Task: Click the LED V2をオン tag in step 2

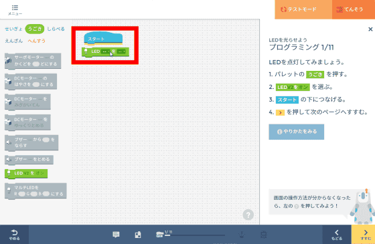Action: 293,87
